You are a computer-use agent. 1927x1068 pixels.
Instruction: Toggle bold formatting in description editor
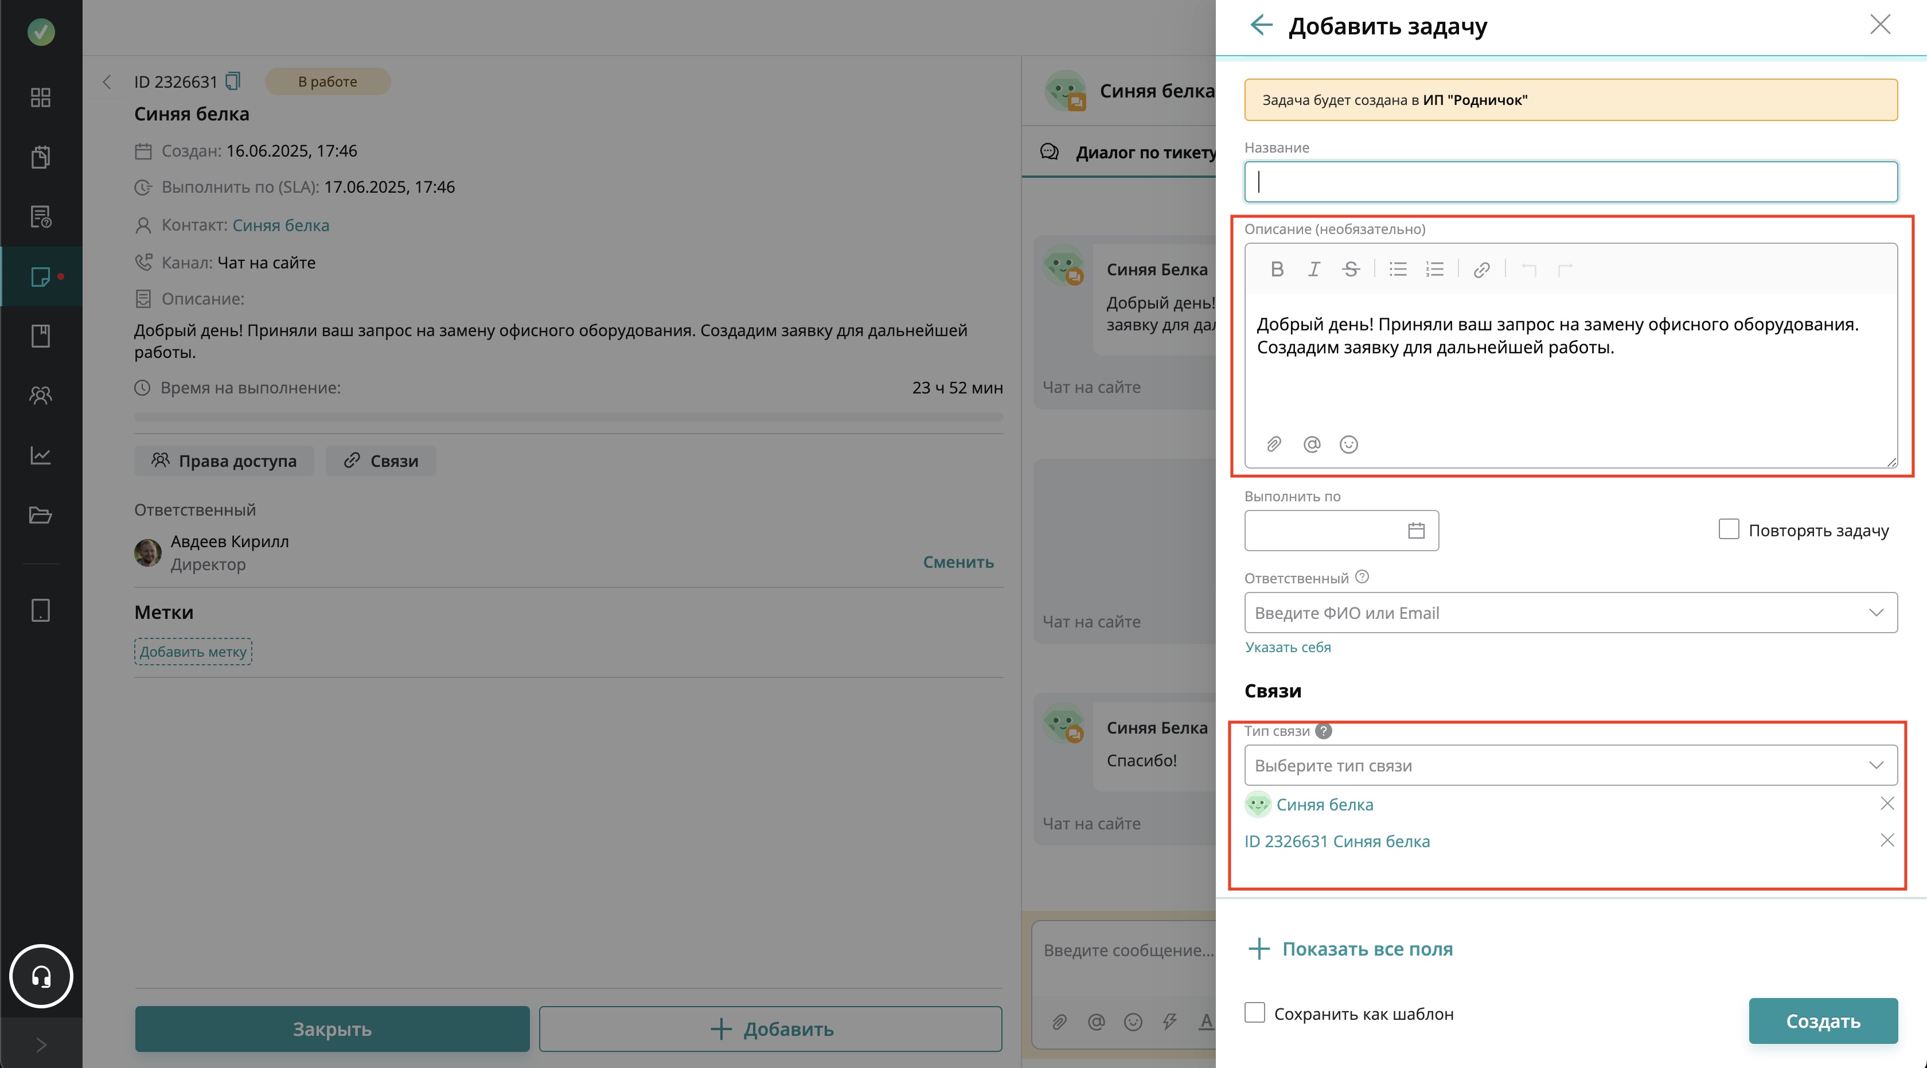click(x=1277, y=269)
